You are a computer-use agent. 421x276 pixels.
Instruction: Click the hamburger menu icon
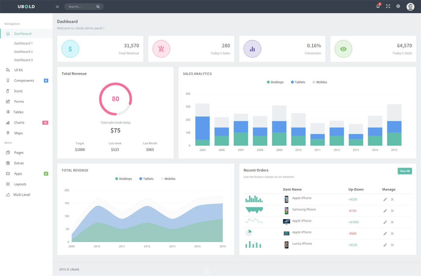57,7
